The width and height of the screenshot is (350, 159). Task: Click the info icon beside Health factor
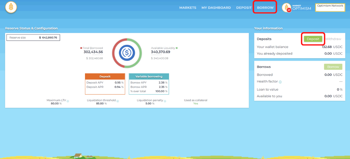280,82
